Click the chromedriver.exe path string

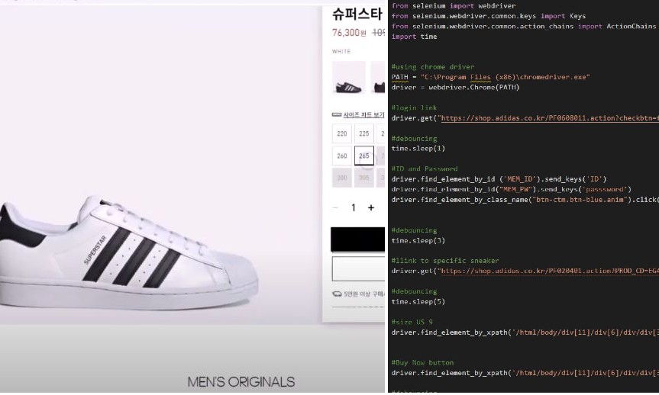pyautogui.click(x=505, y=77)
